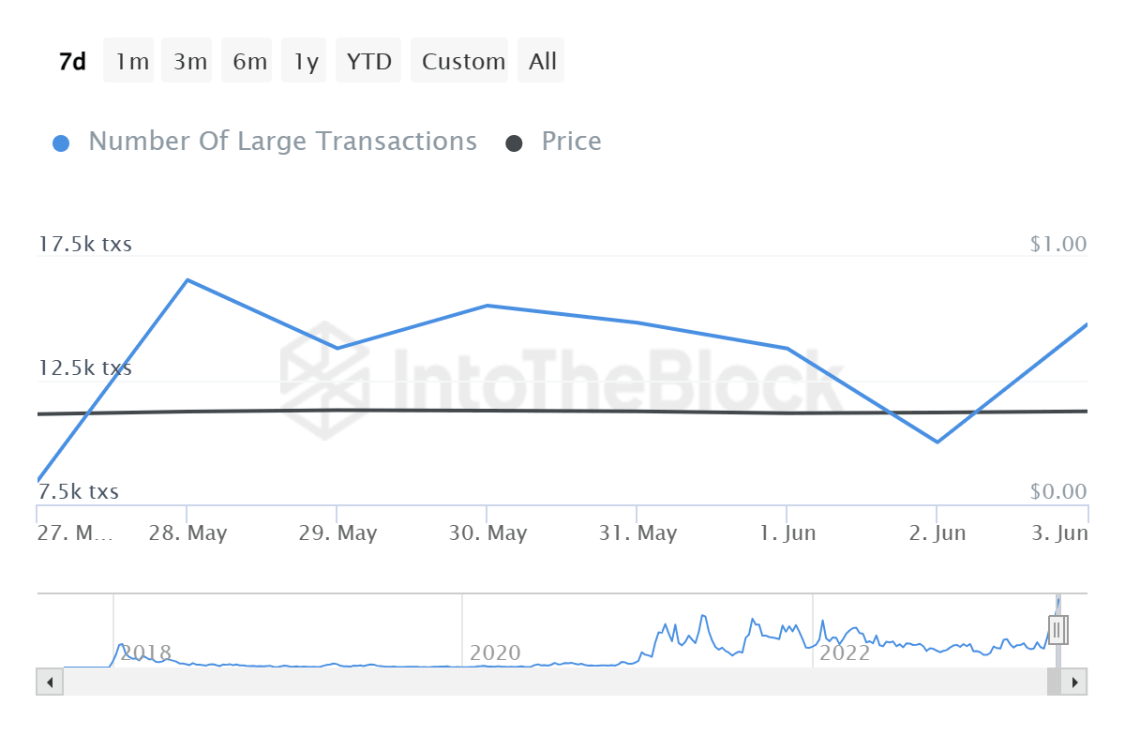This screenshot has height=750, width=1125.
Task: Select the 1y range option
Action: click(x=306, y=62)
